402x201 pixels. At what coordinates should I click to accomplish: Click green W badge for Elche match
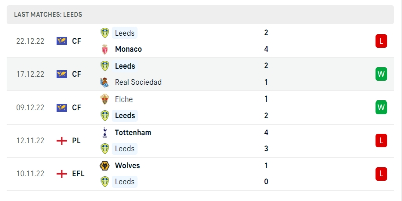381,108
